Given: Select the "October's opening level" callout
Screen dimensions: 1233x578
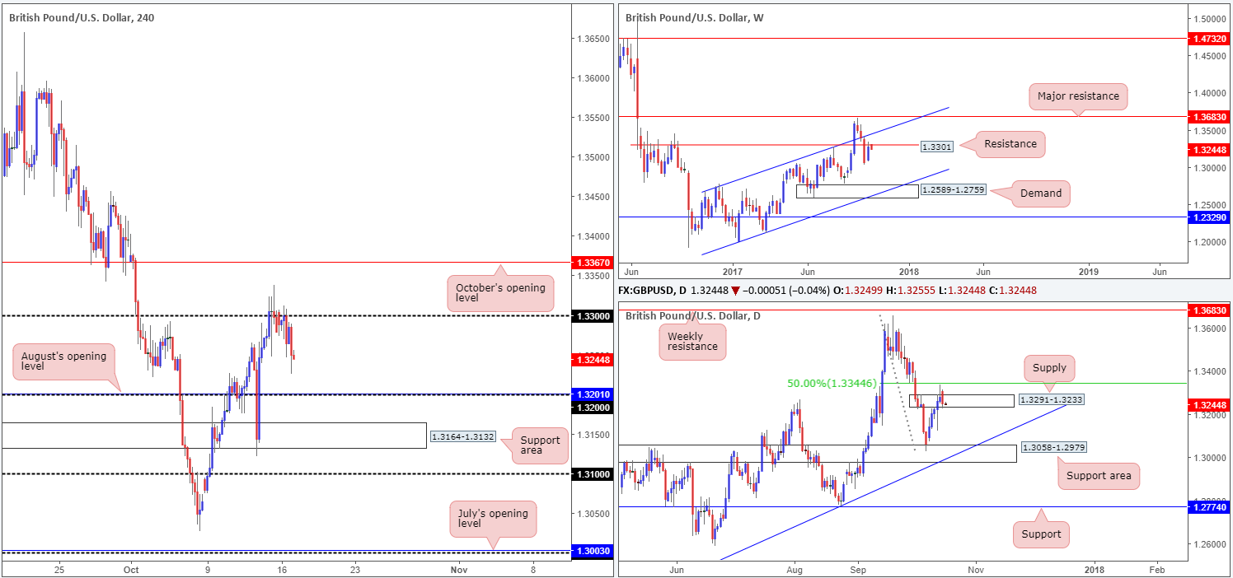Looking at the screenshot, I should [x=500, y=294].
